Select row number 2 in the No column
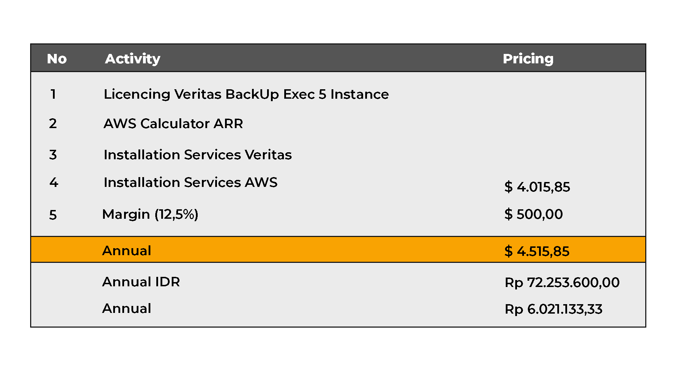 [53, 124]
